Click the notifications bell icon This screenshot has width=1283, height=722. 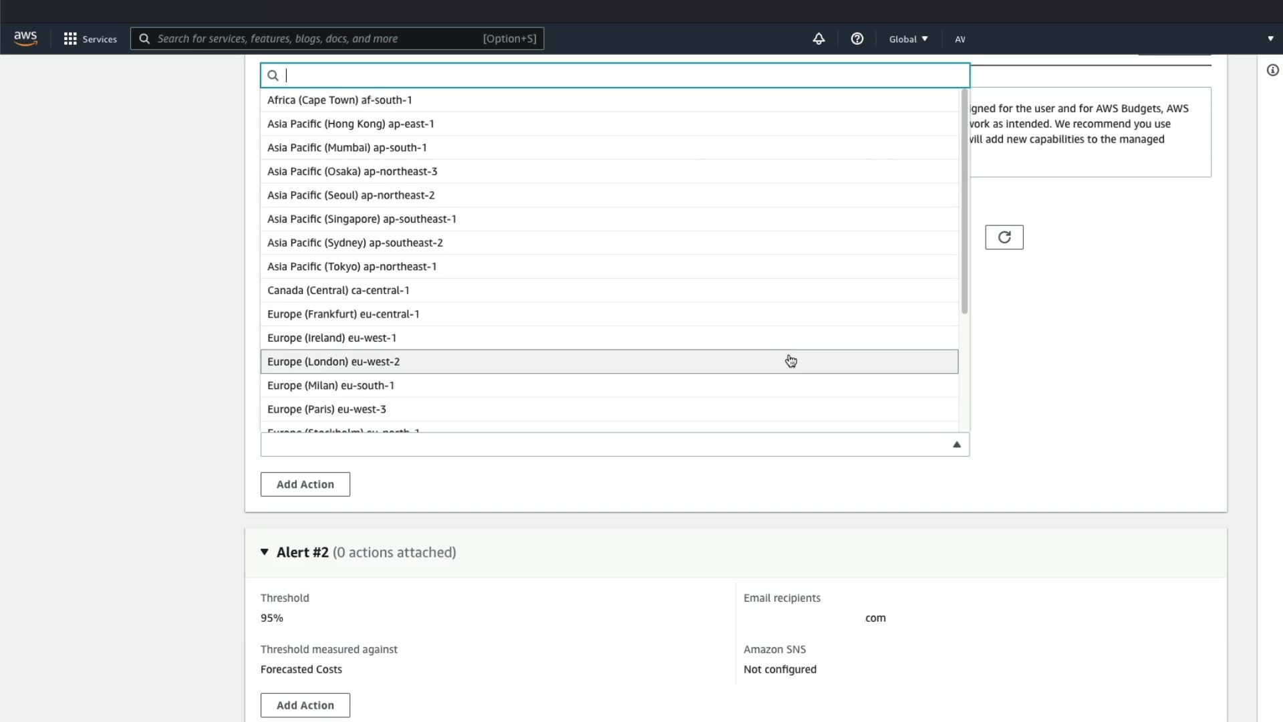coord(819,39)
